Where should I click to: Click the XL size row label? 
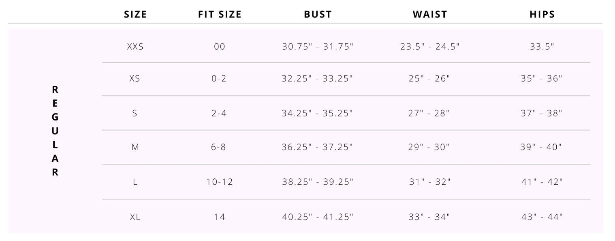135,217
